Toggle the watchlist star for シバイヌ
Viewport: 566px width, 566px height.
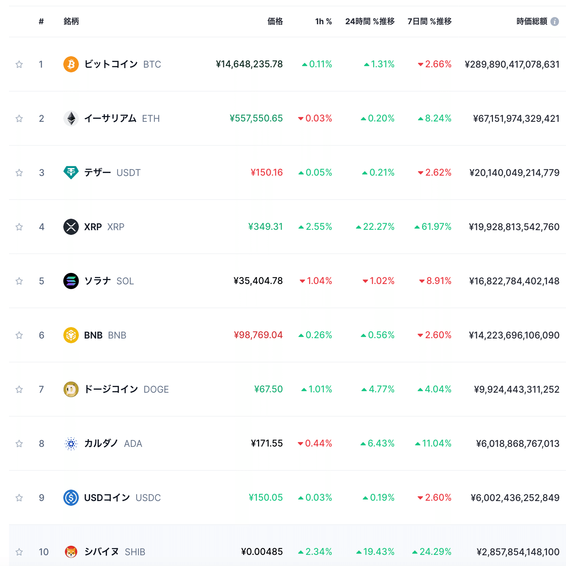(19, 552)
